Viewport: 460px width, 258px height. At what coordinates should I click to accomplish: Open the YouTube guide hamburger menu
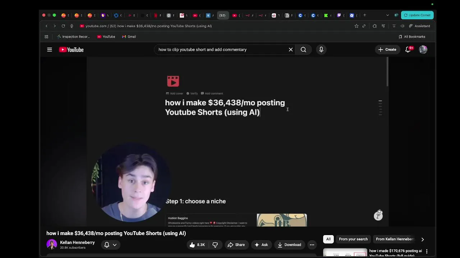50,50
